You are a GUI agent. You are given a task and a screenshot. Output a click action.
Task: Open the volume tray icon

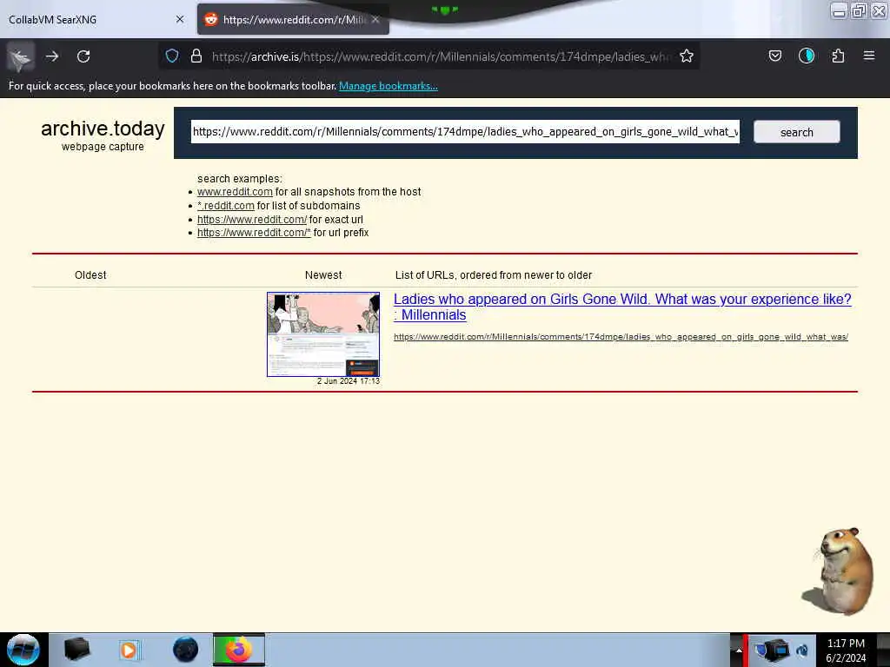point(803,650)
